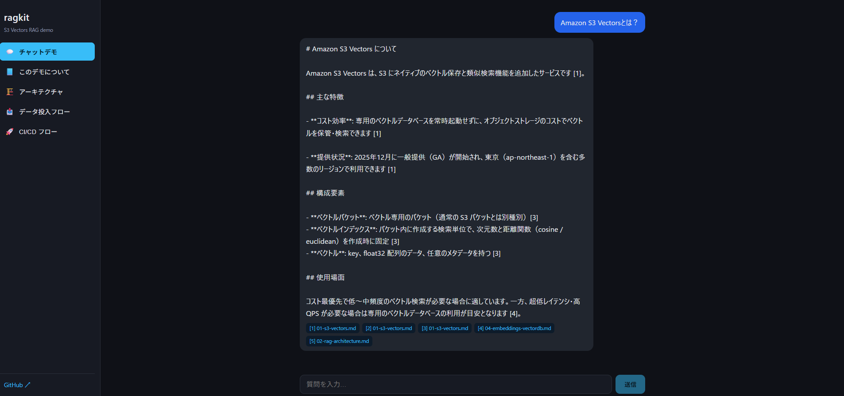Click the 送信 send button
The width and height of the screenshot is (844, 396).
pos(630,384)
